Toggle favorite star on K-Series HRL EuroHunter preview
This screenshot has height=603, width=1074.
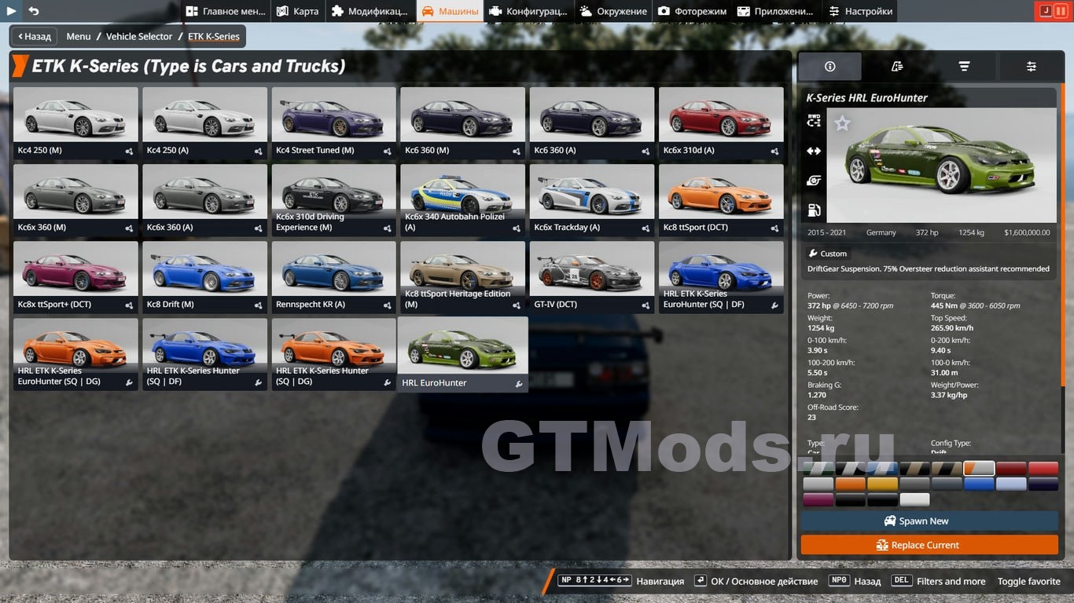coord(842,123)
